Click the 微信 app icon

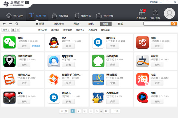point(9,42)
